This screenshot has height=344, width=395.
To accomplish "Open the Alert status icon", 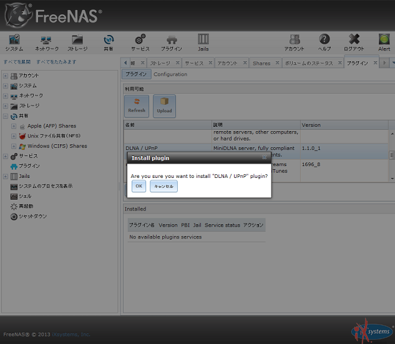I will 384,41.
